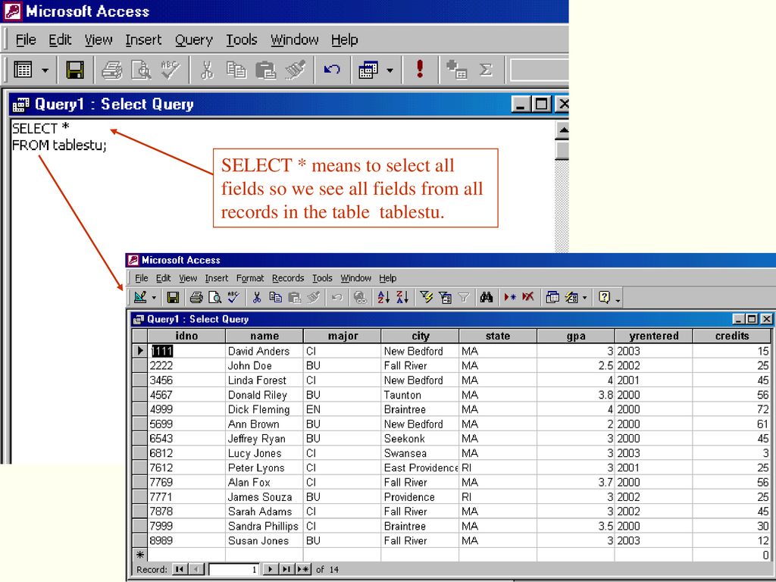Viewport: 776px width, 582px height.
Task: Click the city cell East Providence
Action: coord(421,468)
